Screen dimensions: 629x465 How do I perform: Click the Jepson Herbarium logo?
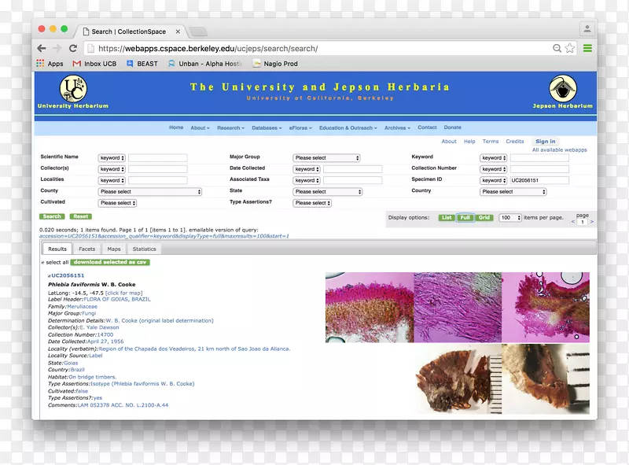click(x=562, y=88)
